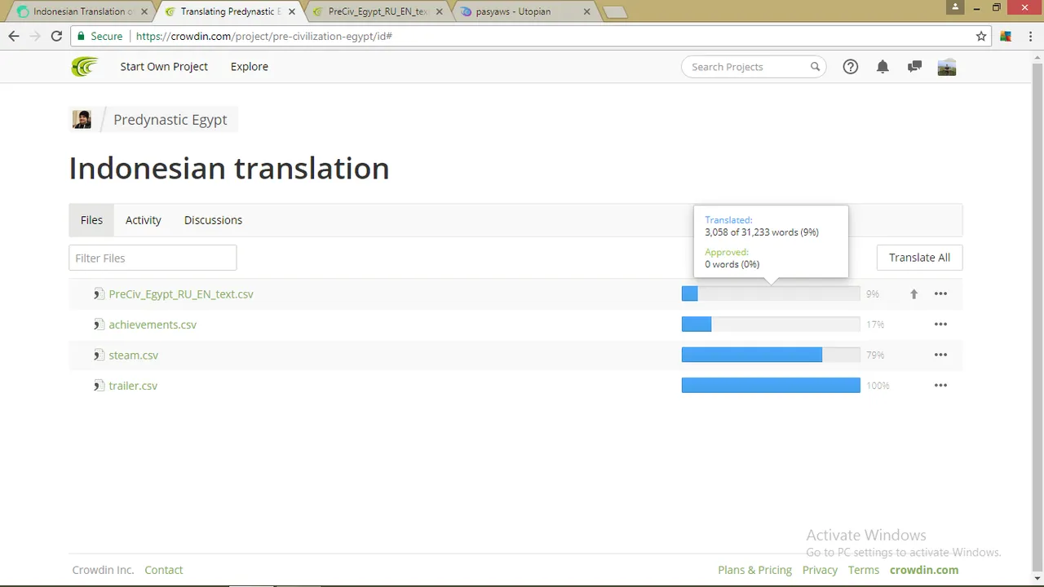Click the project owner avatar thumbnail
The image size is (1044, 587).
[x=82, y=119]
